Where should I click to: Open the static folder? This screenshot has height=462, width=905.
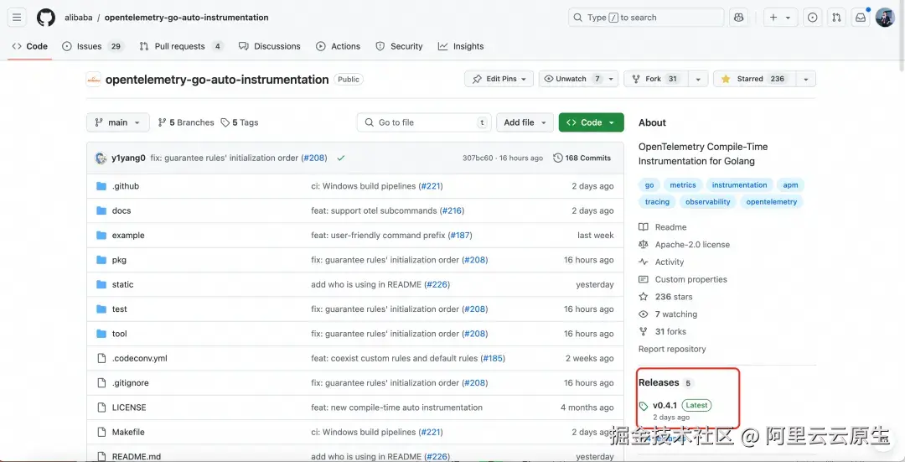[x=122, y=285]
